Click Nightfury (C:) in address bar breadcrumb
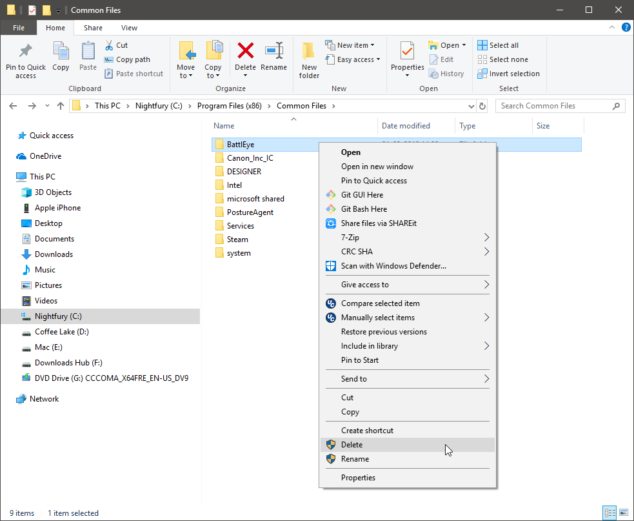The height and width of the screenshot is (521, 634). [159, 106]
